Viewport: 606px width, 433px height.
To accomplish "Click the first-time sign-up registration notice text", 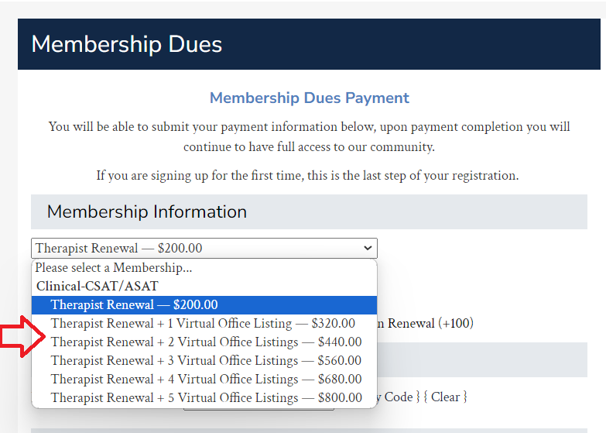I will tap(307, 175).
